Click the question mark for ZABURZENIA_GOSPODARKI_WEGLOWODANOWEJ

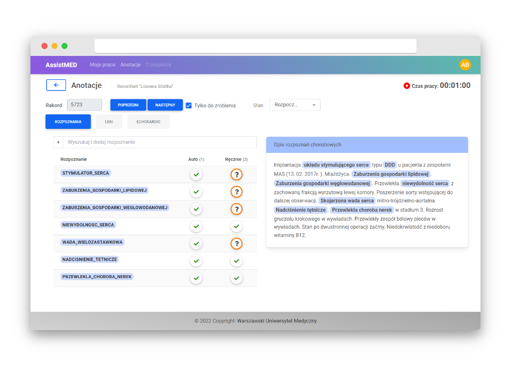coord(236,209)
